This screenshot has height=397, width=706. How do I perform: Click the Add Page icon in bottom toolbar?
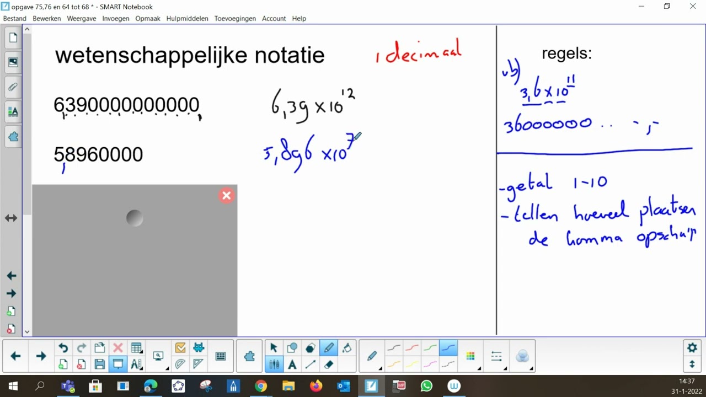[x=63, y=364]
